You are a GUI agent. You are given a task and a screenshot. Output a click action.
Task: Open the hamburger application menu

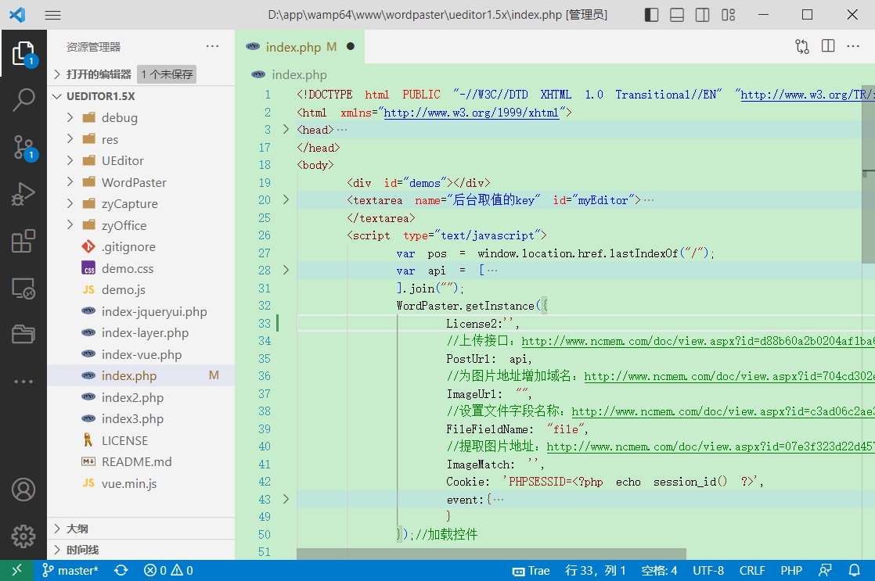52,15
